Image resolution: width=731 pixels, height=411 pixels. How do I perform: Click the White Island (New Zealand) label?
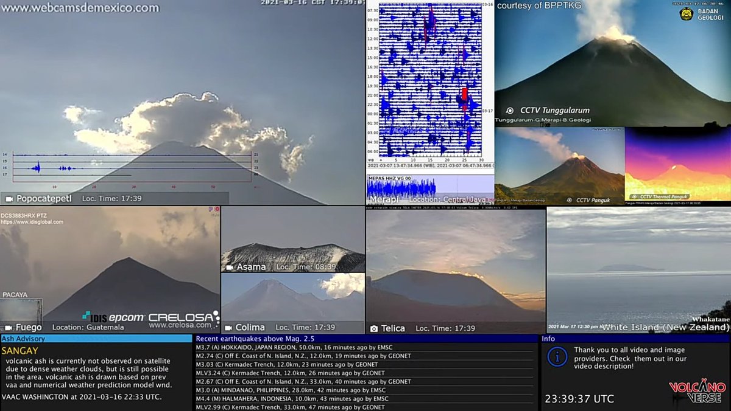click(x=666, y=328)
